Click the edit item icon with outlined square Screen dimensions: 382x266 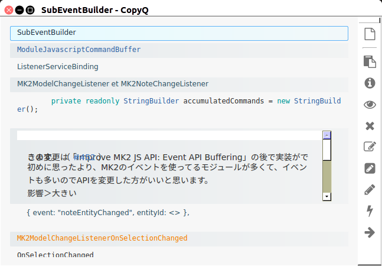(370, 147)
